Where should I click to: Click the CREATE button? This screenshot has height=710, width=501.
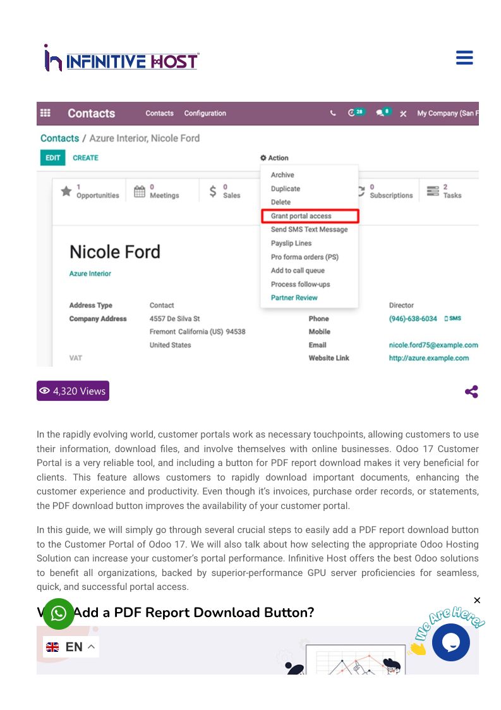click(85, 158)
